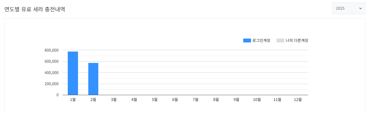The image size is (374, 114).
Task: Click the dropdown chevron arrow beside 2025
Action: 360,8
